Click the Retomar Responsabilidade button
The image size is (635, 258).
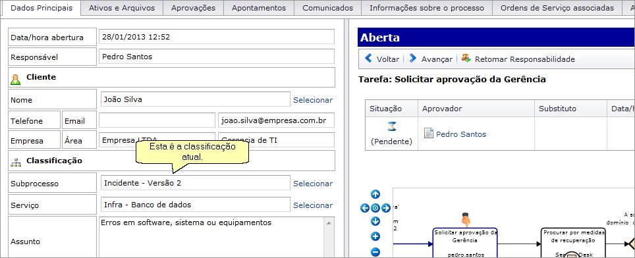[x=518, y=59]
